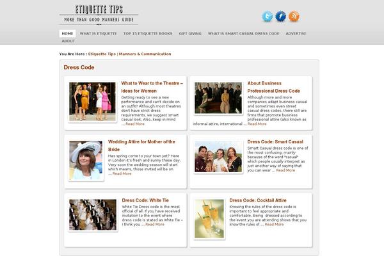Open 'Dress Code: White Tie' title
Image resolution: width=384 pixels, height=256 pixels.
click(x=145, y=200)
